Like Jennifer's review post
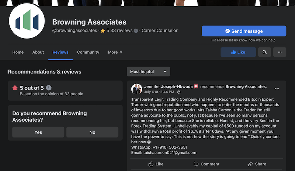Screen dimensions: 295x171 [x=156, y=164]
